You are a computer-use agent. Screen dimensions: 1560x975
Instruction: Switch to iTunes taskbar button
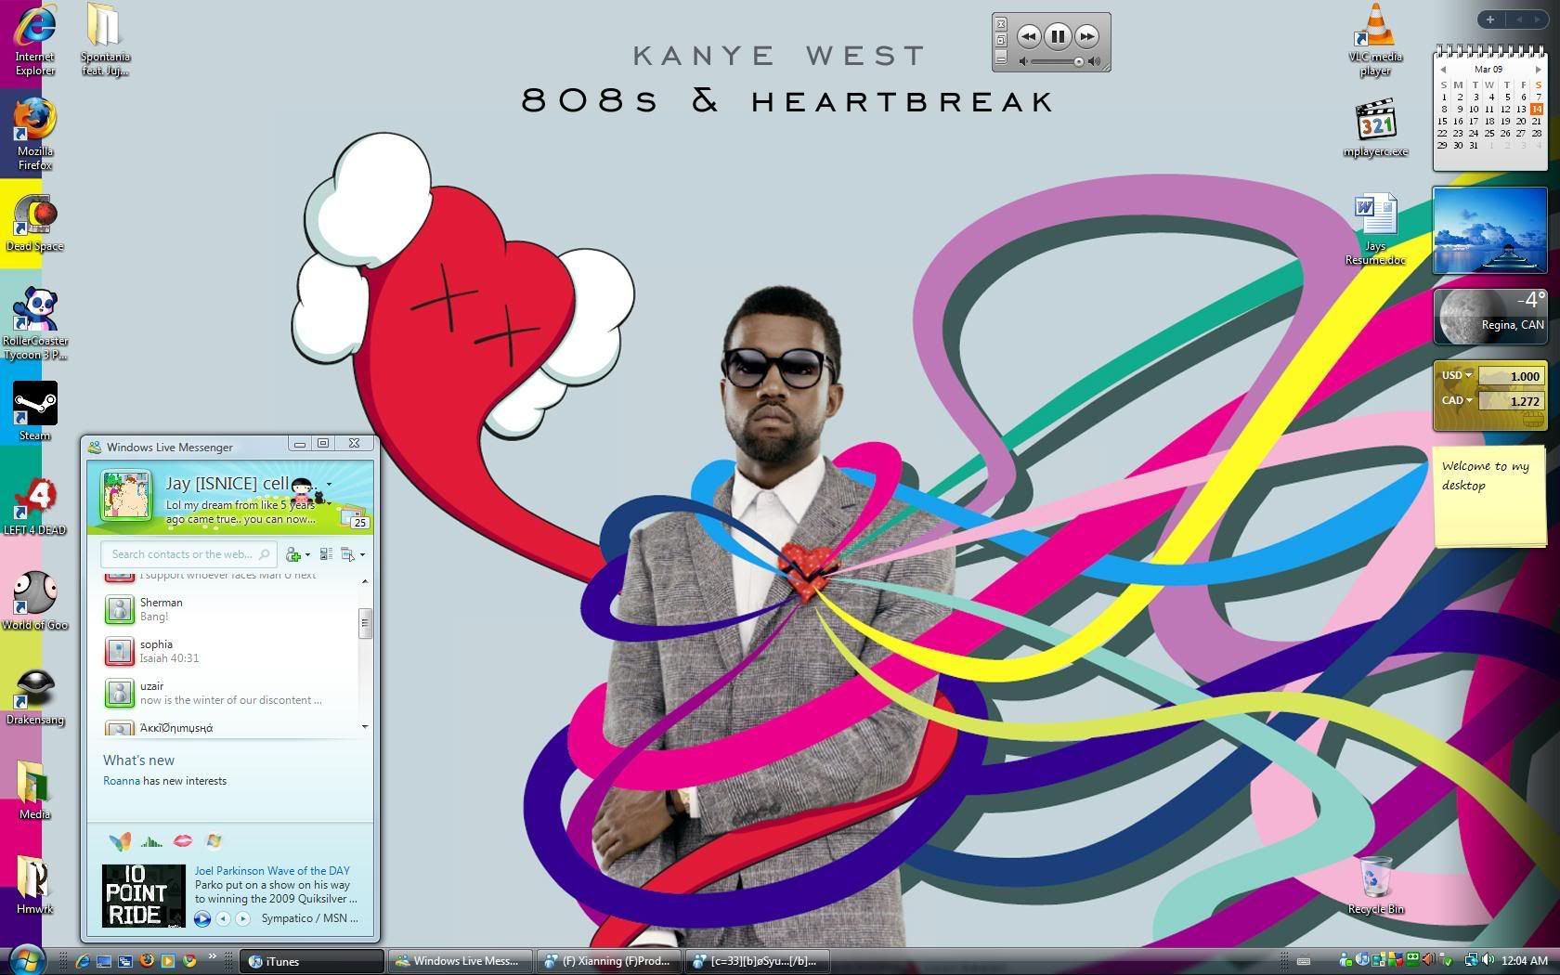[x=312, y=961]
